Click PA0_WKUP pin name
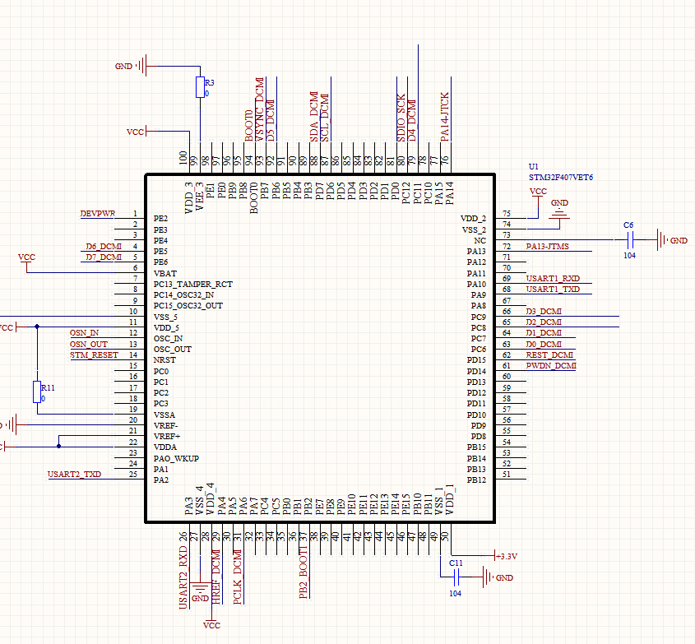 coord(176,458)
